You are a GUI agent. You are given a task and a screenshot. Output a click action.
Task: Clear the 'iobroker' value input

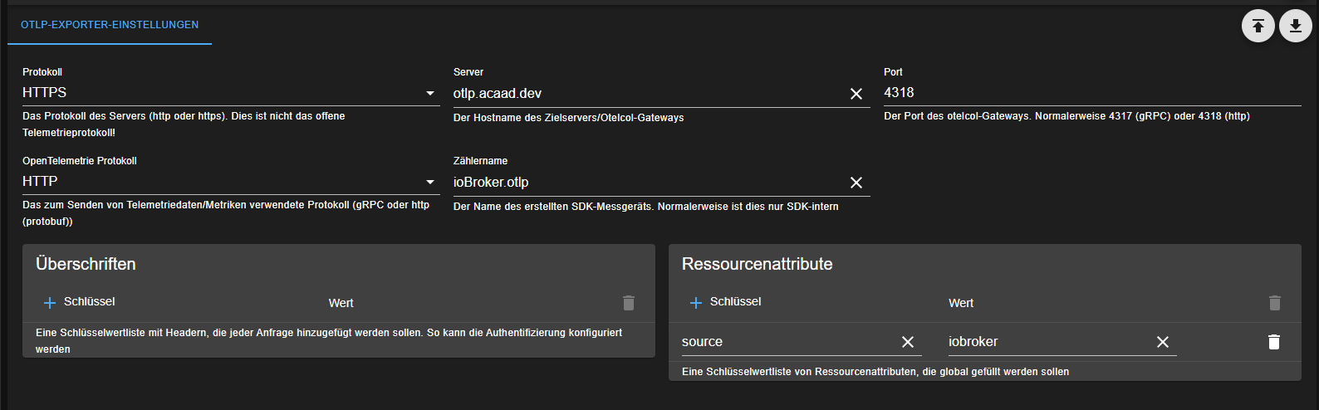(1162, 342)
